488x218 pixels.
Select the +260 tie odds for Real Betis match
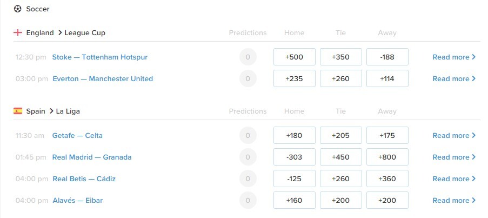341,179
